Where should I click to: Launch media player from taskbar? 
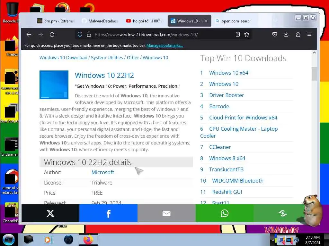48,240
